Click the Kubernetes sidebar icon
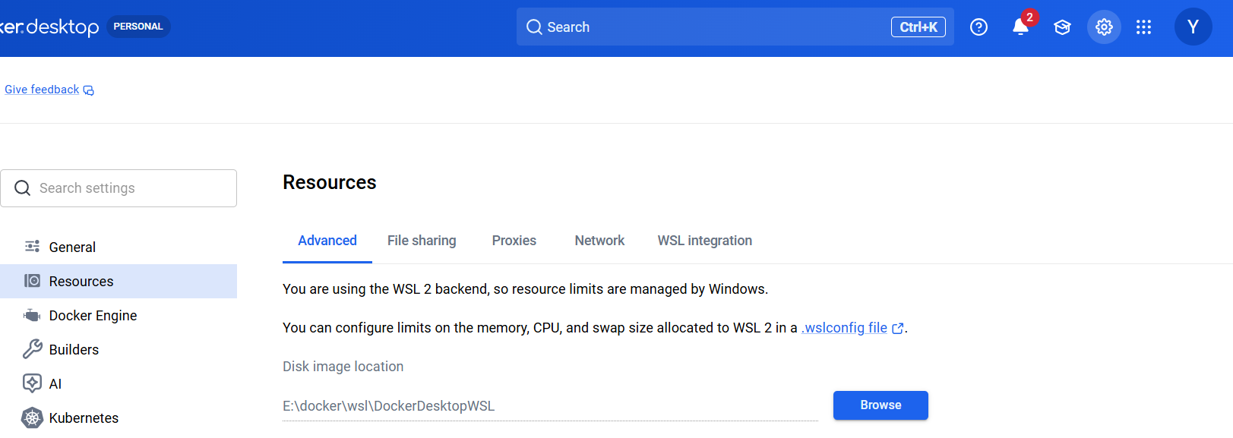Viewport: 1233px width, 438px height. coord(32,418)
